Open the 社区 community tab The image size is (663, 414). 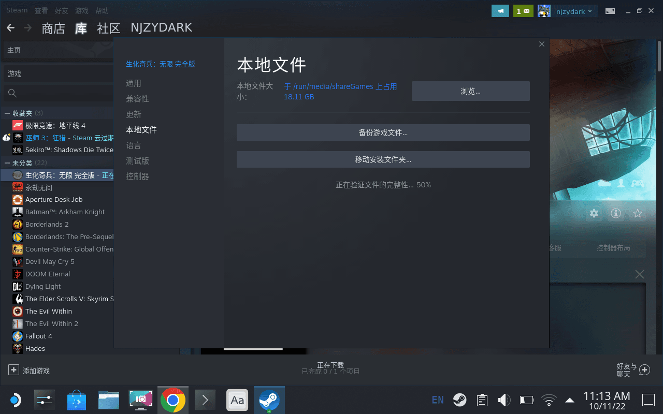pos(109,28)
